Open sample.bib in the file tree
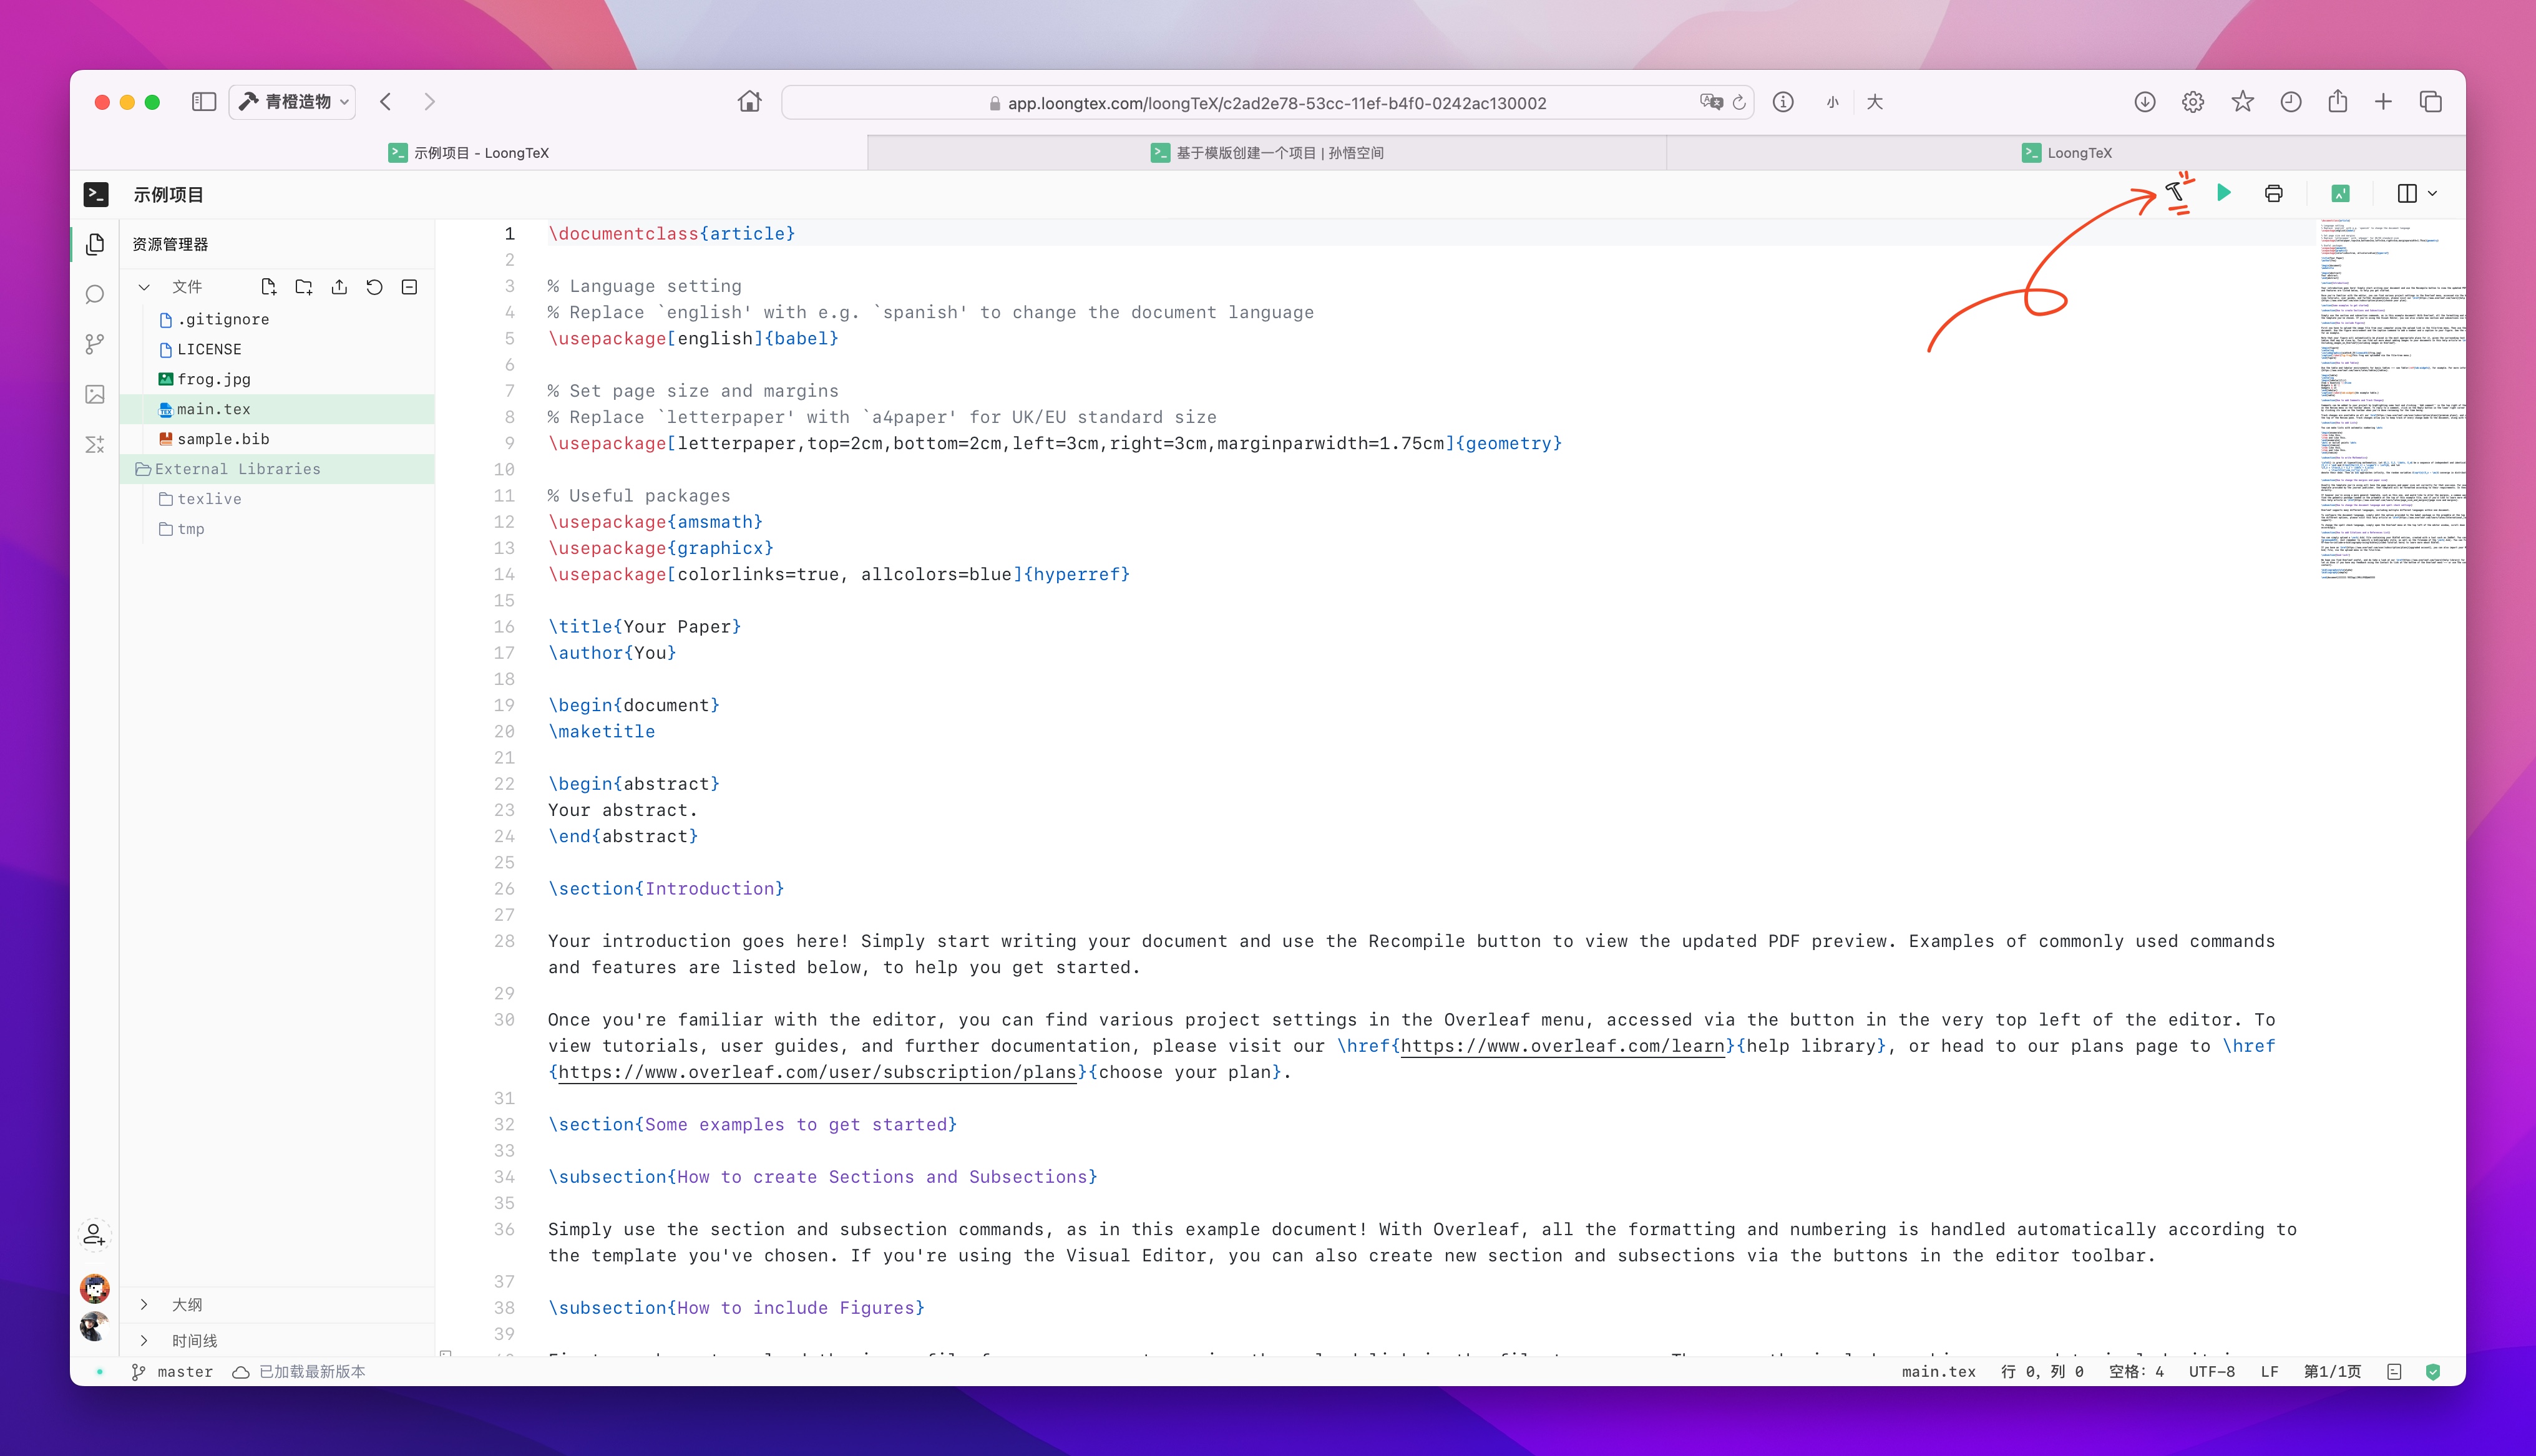The width and height of the screenshot is (2536, 1456). pos(223,439)
